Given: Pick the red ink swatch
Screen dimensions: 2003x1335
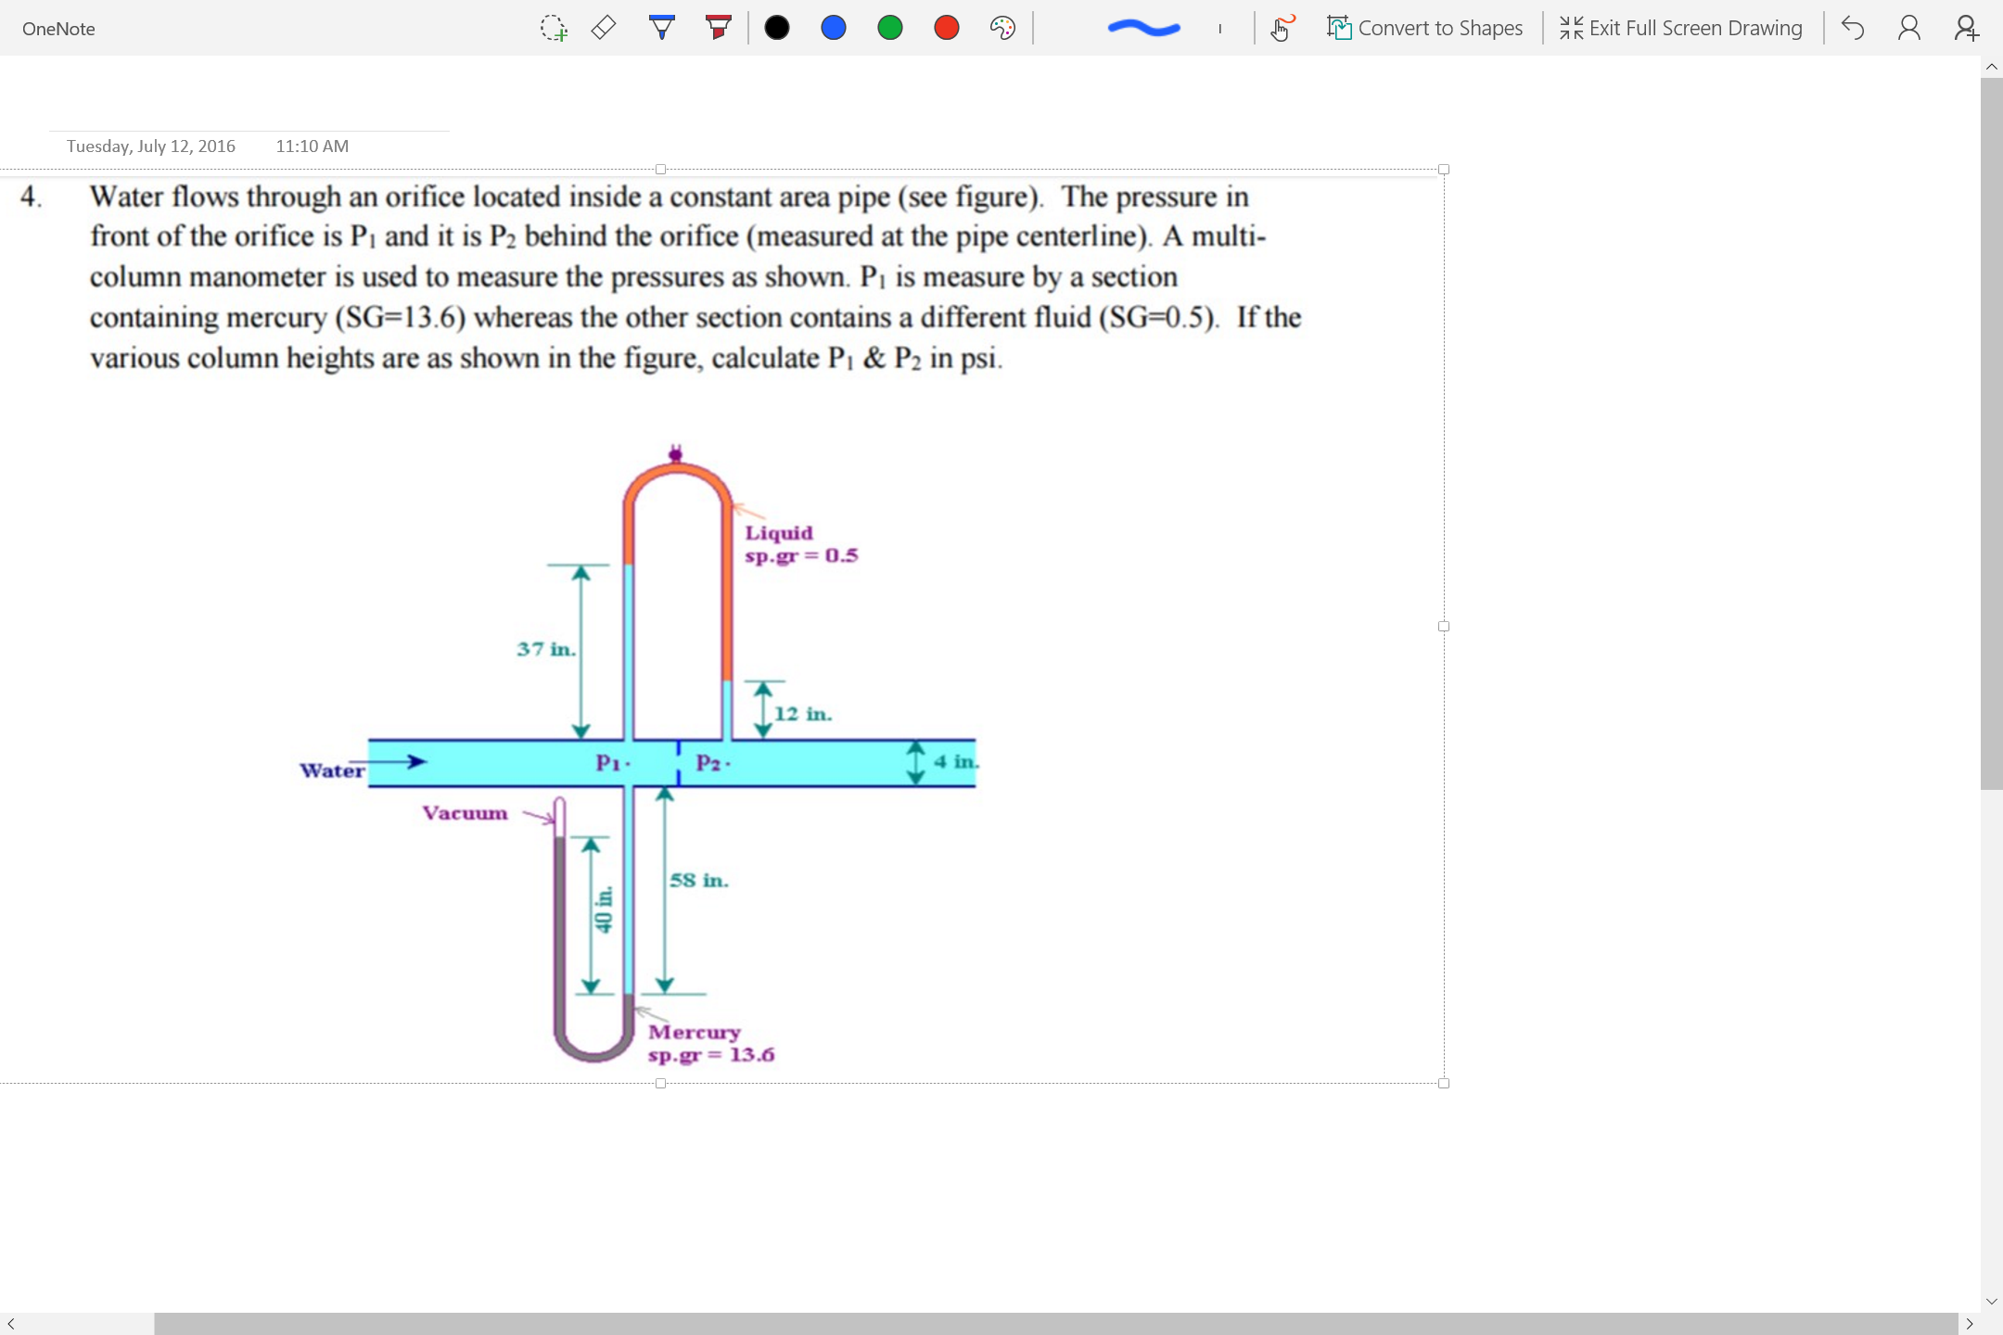Looking at the screenshot, I should (947, 28).
